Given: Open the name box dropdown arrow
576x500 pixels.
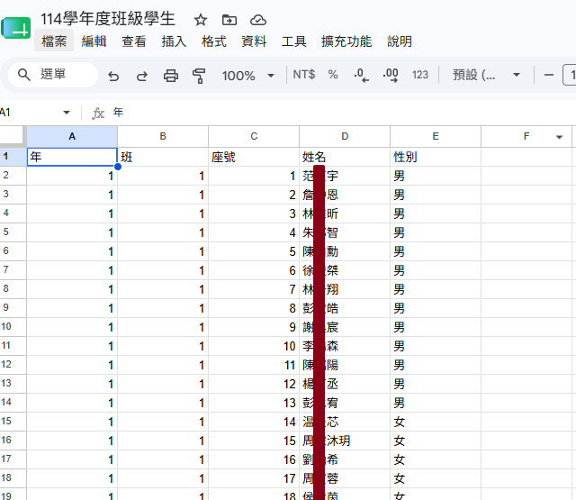Looking at the screenshot, I should coord(67,112).
